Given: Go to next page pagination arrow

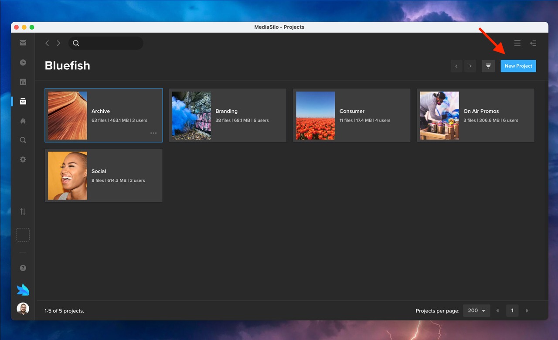Looking at the screenshot, I should tap(527, 311).
